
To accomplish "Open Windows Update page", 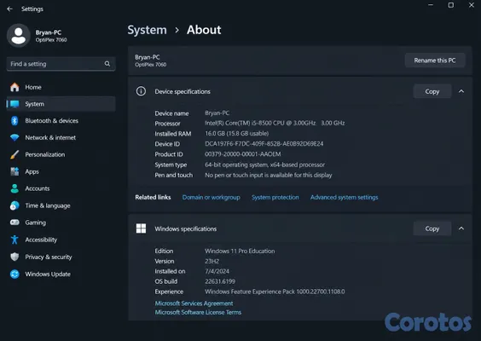I will click(x=61, y=274).
